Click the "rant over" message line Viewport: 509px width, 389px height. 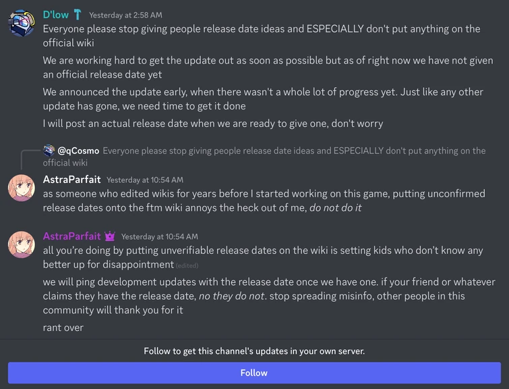(x=63, y=328)
